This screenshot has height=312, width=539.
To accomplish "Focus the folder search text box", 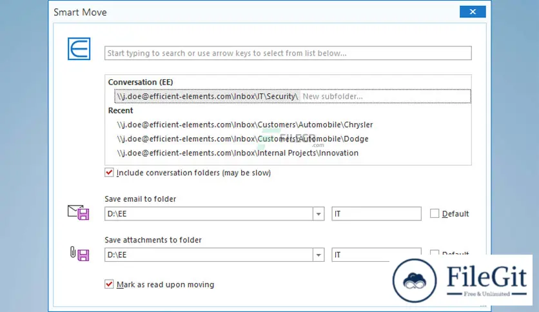I will coord(288,54).
